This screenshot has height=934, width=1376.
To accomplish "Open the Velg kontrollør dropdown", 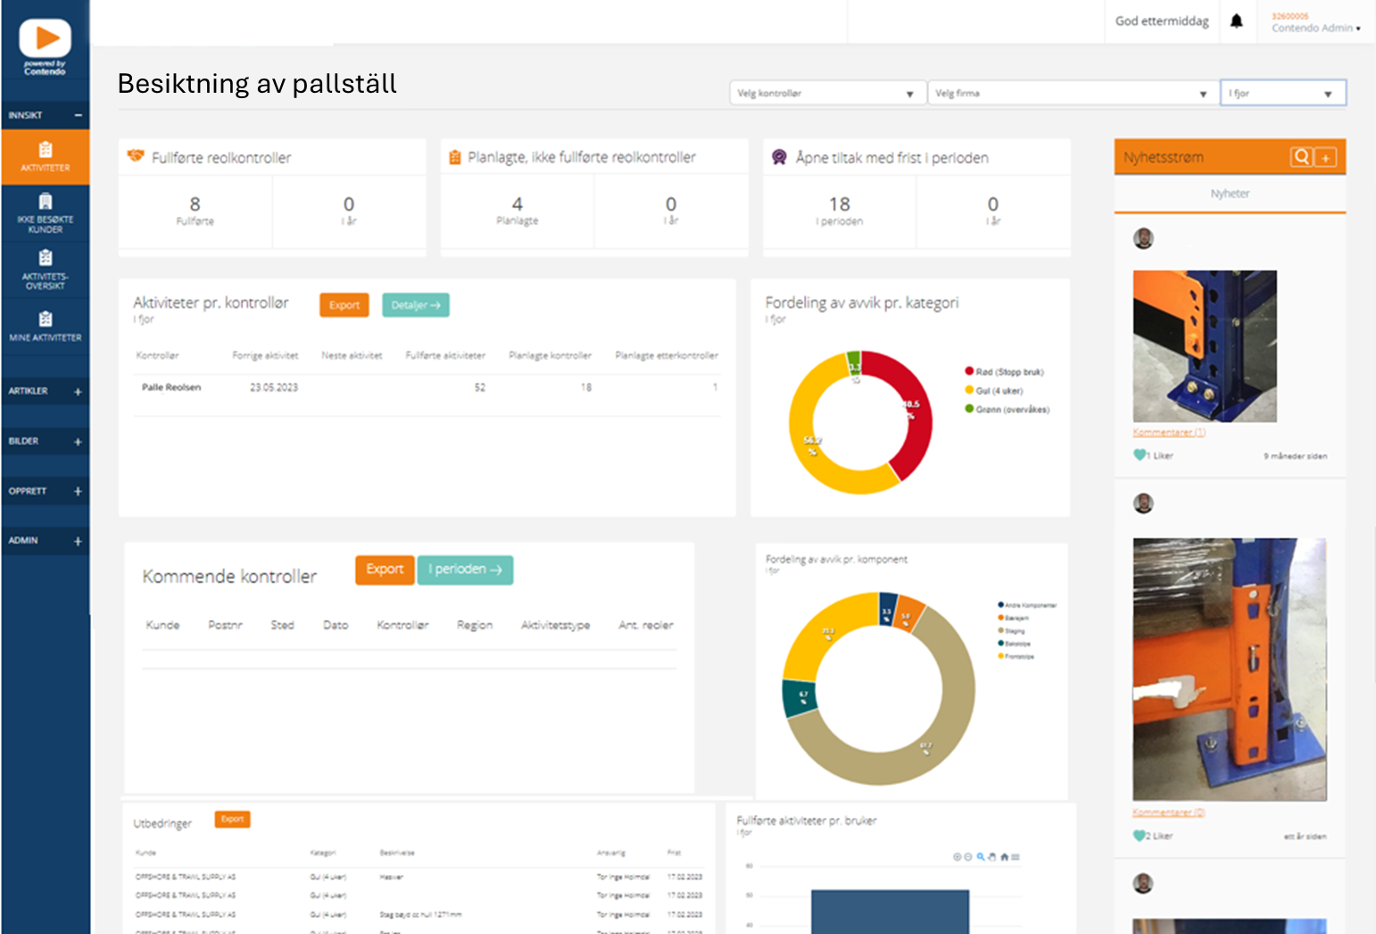I will (825, 94).
